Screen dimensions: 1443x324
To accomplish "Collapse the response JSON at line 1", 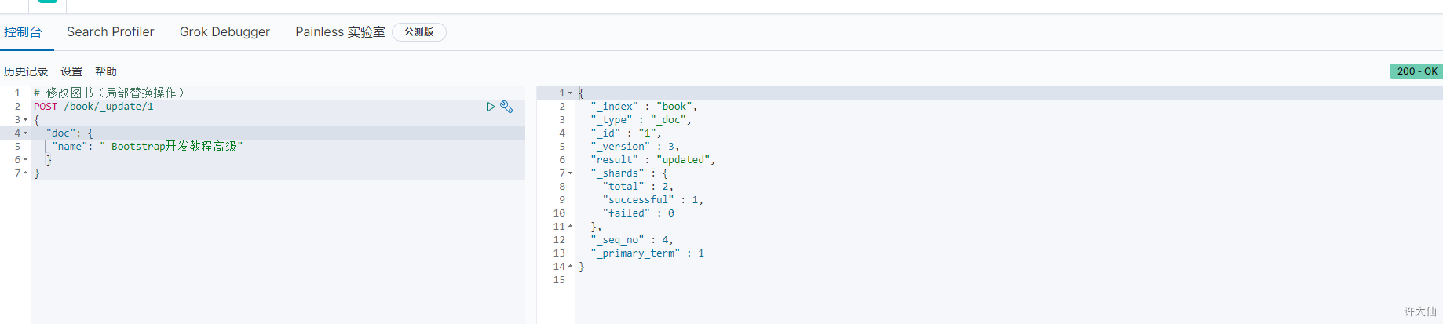I will click(x=571, y=93).
